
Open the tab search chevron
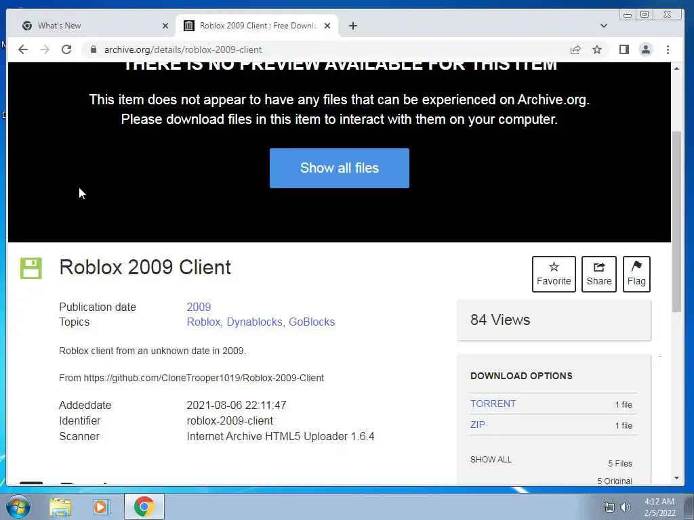(604, 26)
